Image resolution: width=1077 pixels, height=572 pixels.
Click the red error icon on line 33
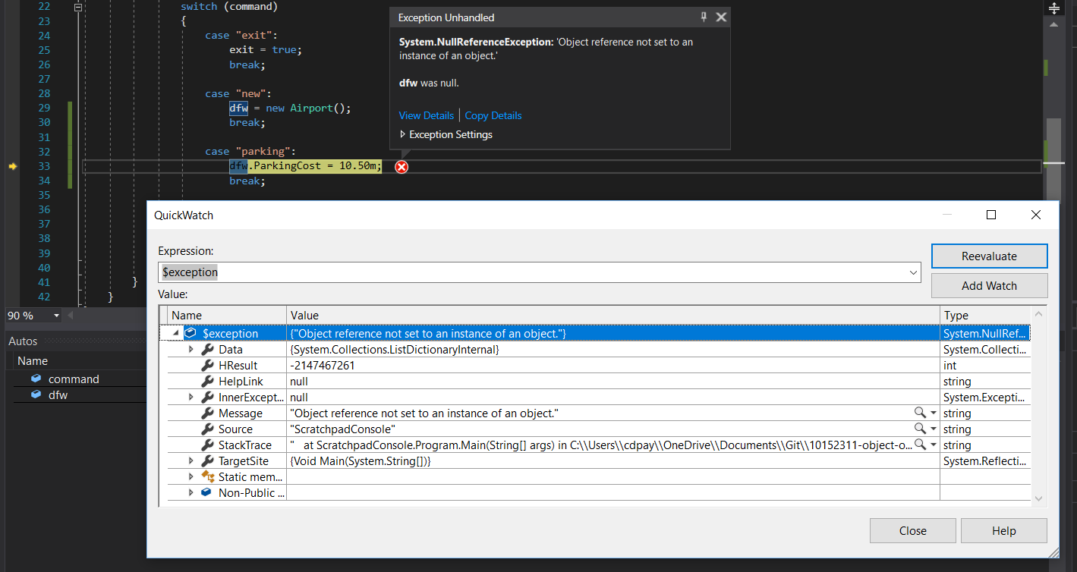click(402, 167)
